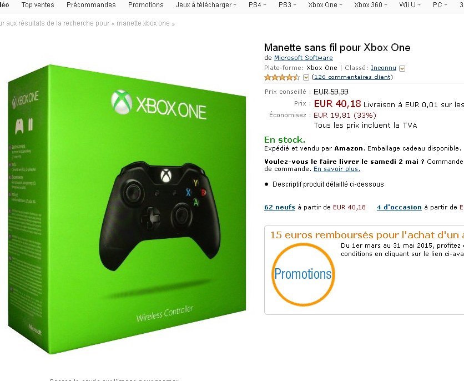
Task: Read the 126 commentaires client link
Action: (352, 77)
